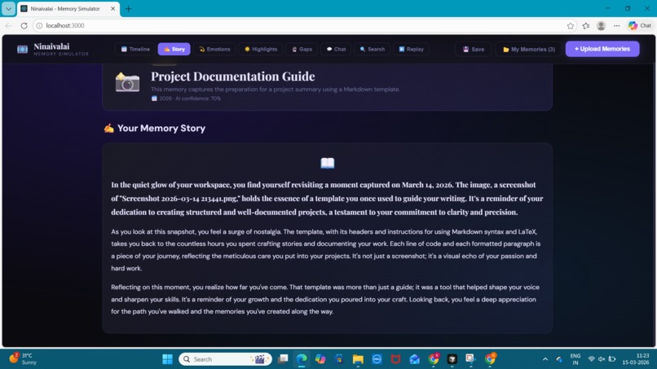Open the weather widget showing 31°C Sunny
This screenshot has height=369, width=657.
pos(24,359)
